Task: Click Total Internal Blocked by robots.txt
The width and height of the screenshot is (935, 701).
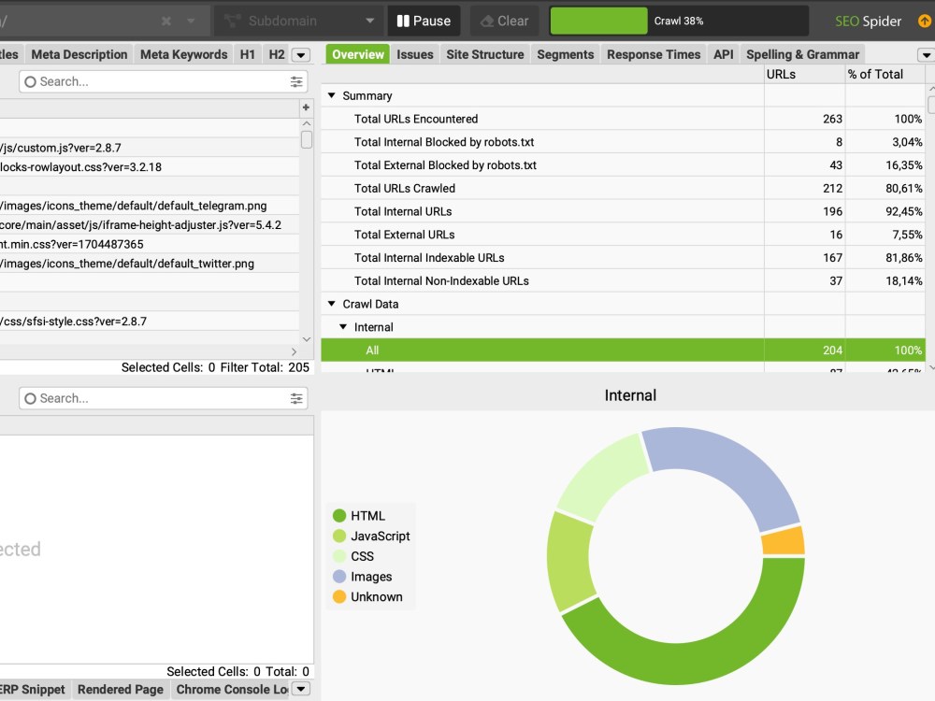Action: click(623, 142)
